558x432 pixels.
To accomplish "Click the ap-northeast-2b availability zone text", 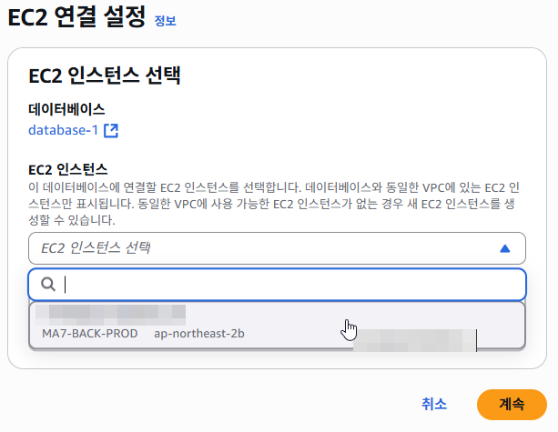I will (x=198, y=333).
